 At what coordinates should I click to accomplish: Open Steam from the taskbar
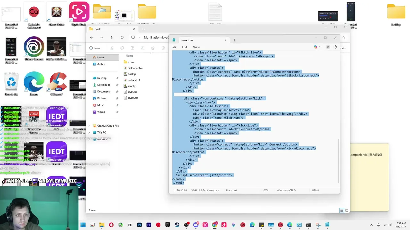point(177,225)
